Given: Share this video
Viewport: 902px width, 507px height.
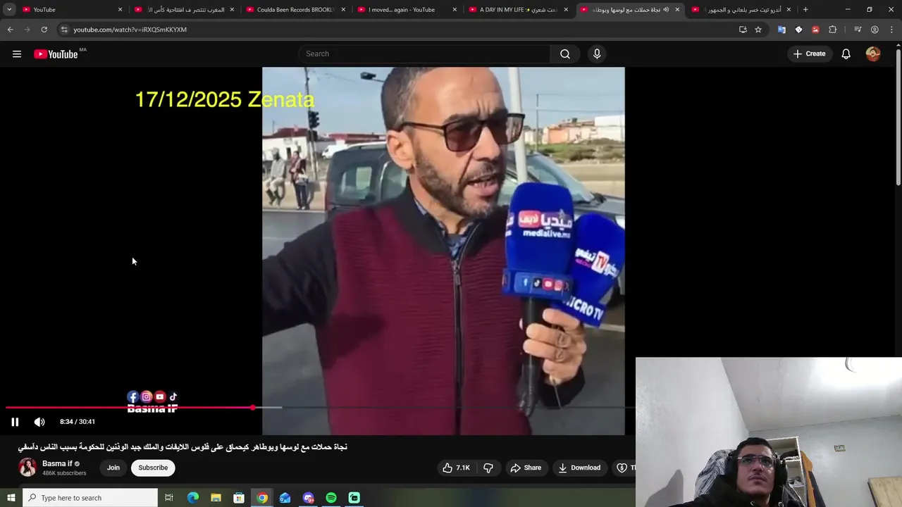Looking at the screenshot, I should pos(526,468).
